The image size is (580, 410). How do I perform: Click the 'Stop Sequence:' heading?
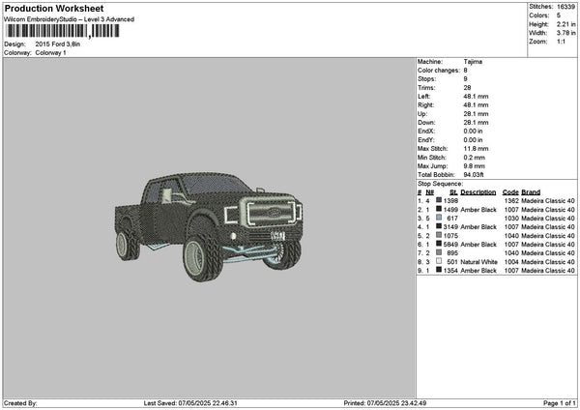(440, 184)
